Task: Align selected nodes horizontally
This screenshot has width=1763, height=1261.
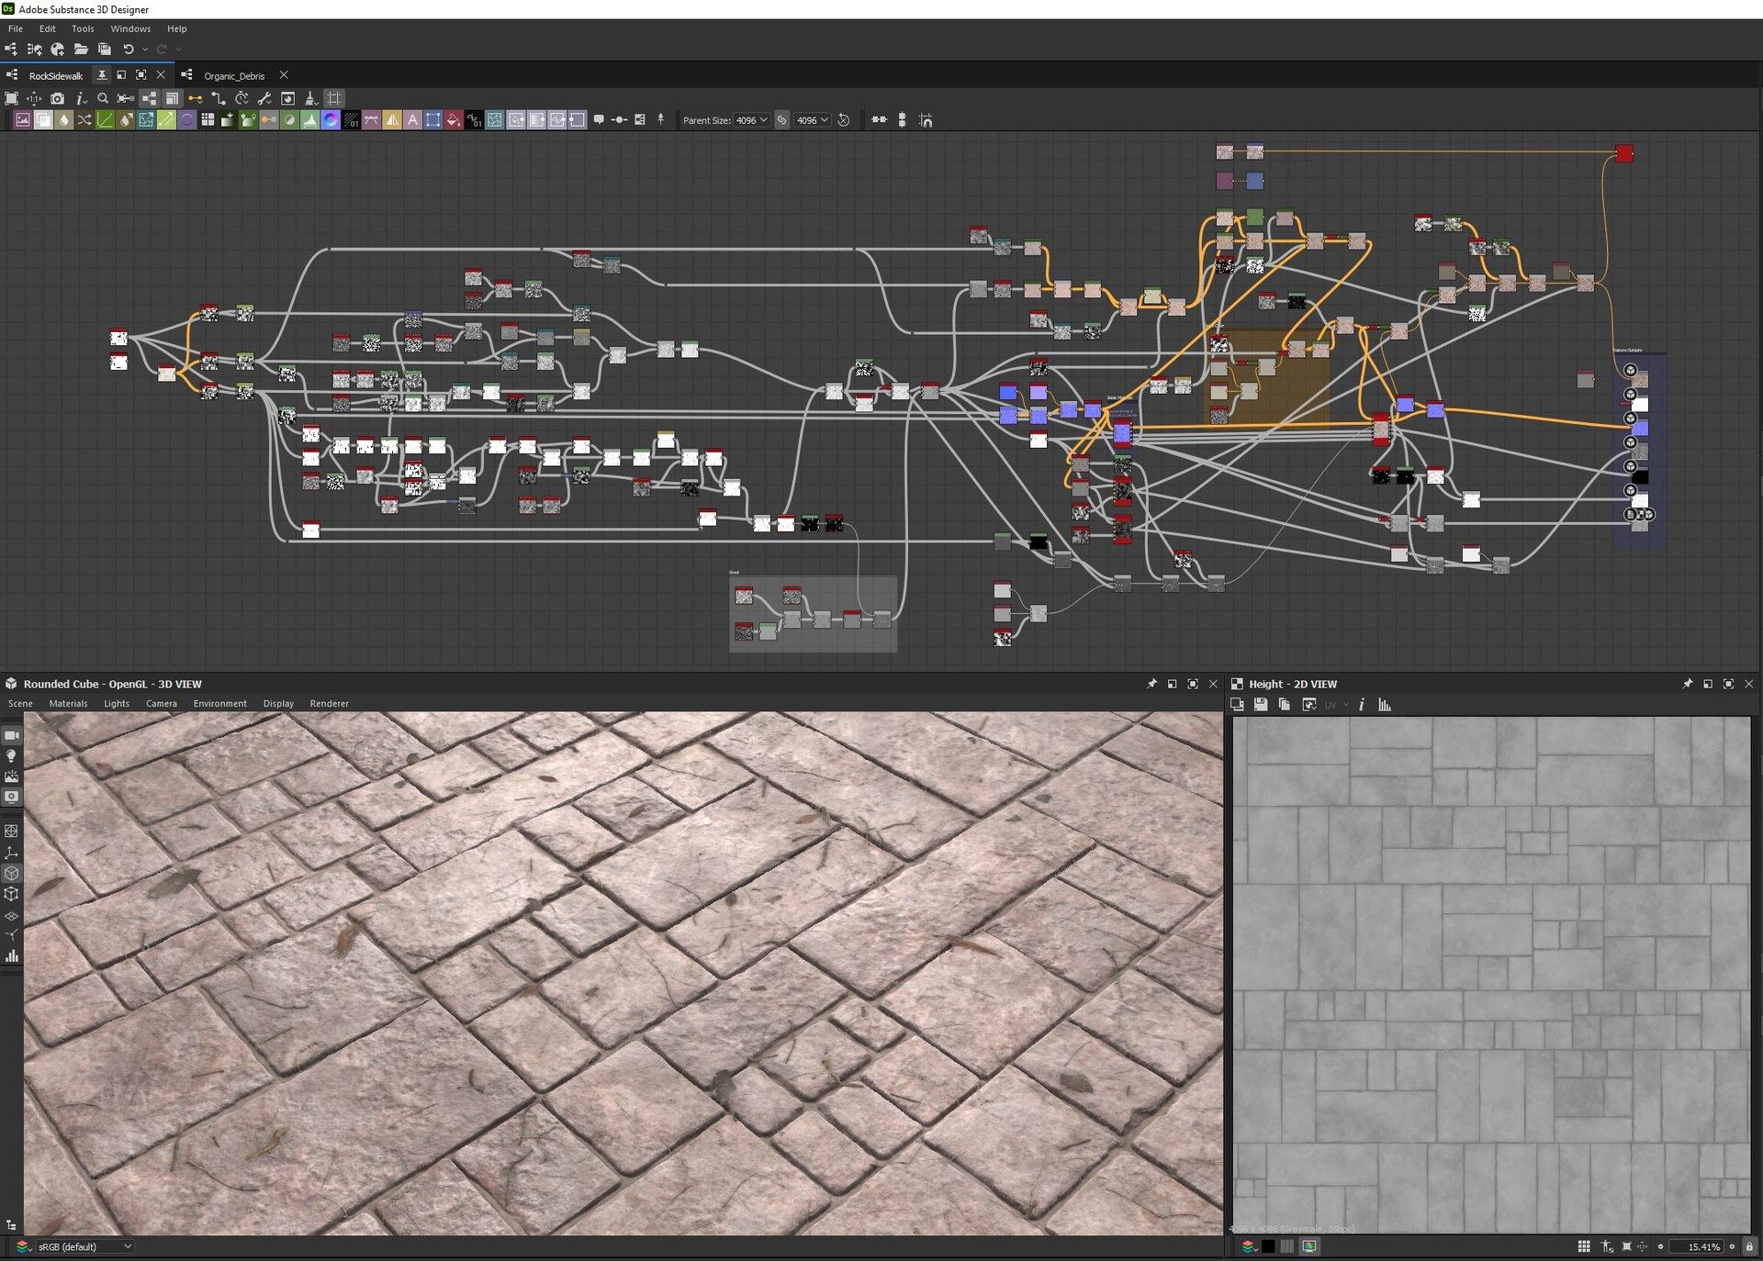Action: 879,120
